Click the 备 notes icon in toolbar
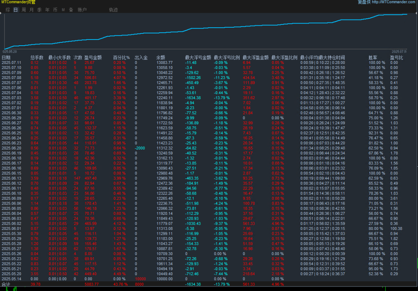 tap(71, 9)
